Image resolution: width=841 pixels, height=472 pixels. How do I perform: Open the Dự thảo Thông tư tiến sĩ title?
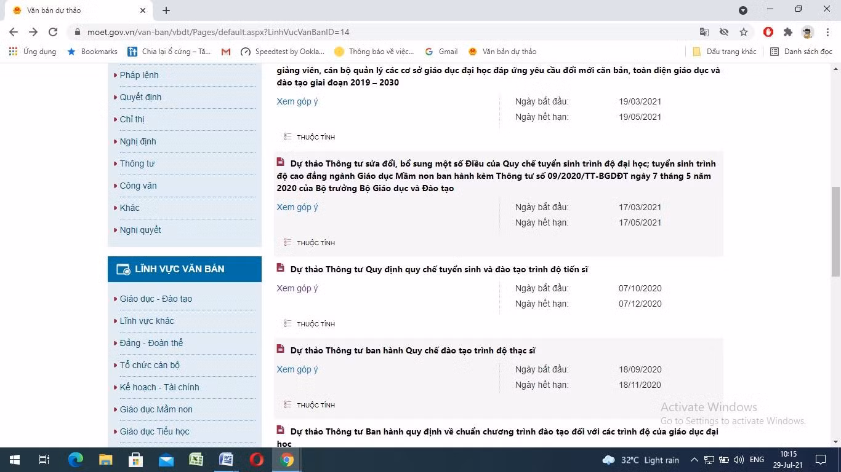click(x=439, y=269)
